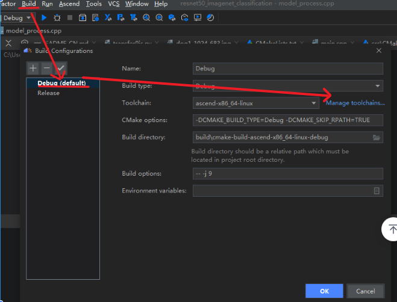397x302 pixels.
Task: Click the blue X converter toolbar icon
Action: click(108, 17)
